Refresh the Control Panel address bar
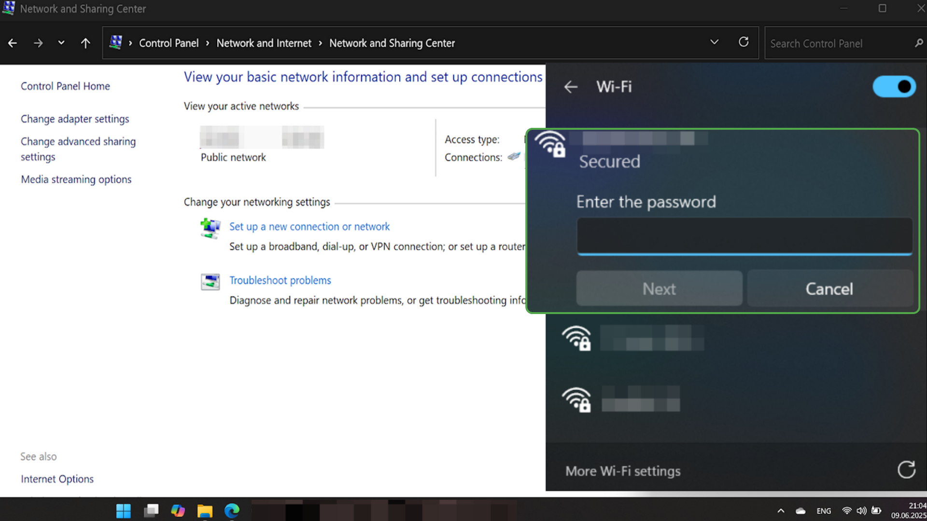The width and height of the screenshot is (927, 521). (x=744, y=42)
